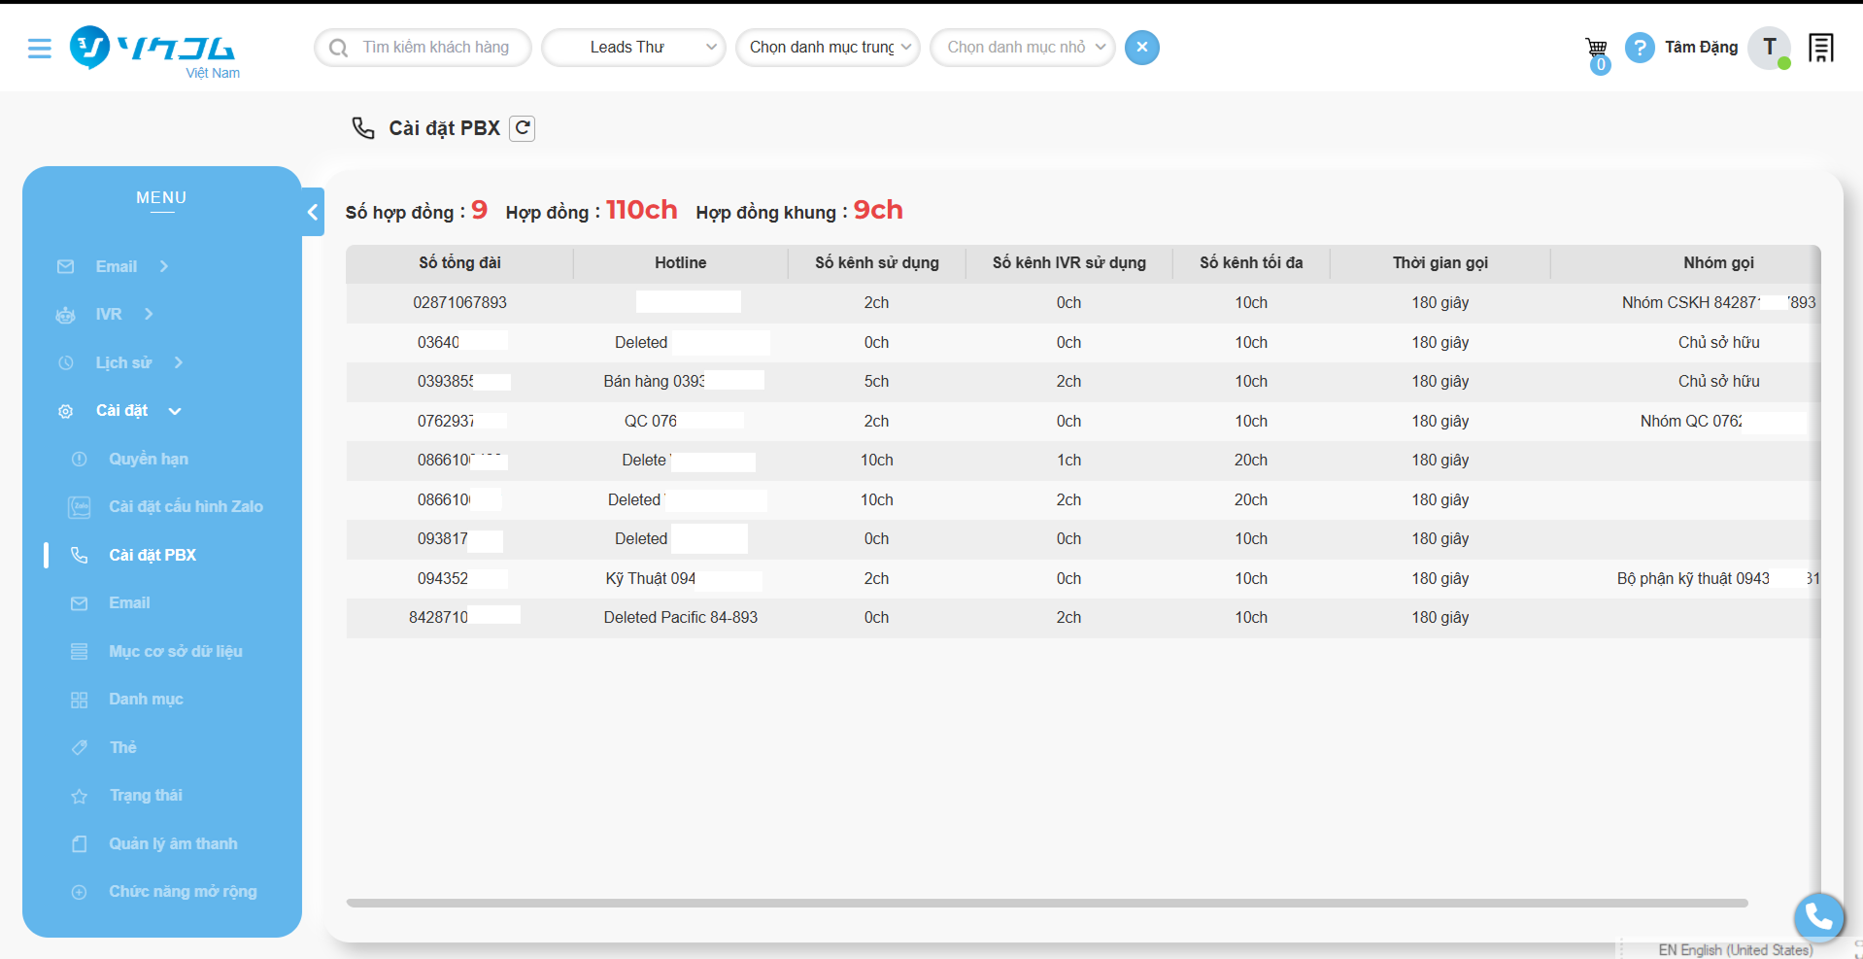Select the 02871067893 row number

pyautogui.click(x=459, y=302)
